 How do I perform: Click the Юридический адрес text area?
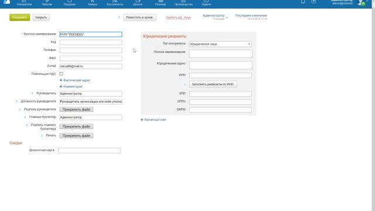[x=221, y=65]
